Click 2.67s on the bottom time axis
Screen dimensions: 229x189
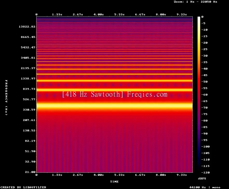click(x=78, y=175)
